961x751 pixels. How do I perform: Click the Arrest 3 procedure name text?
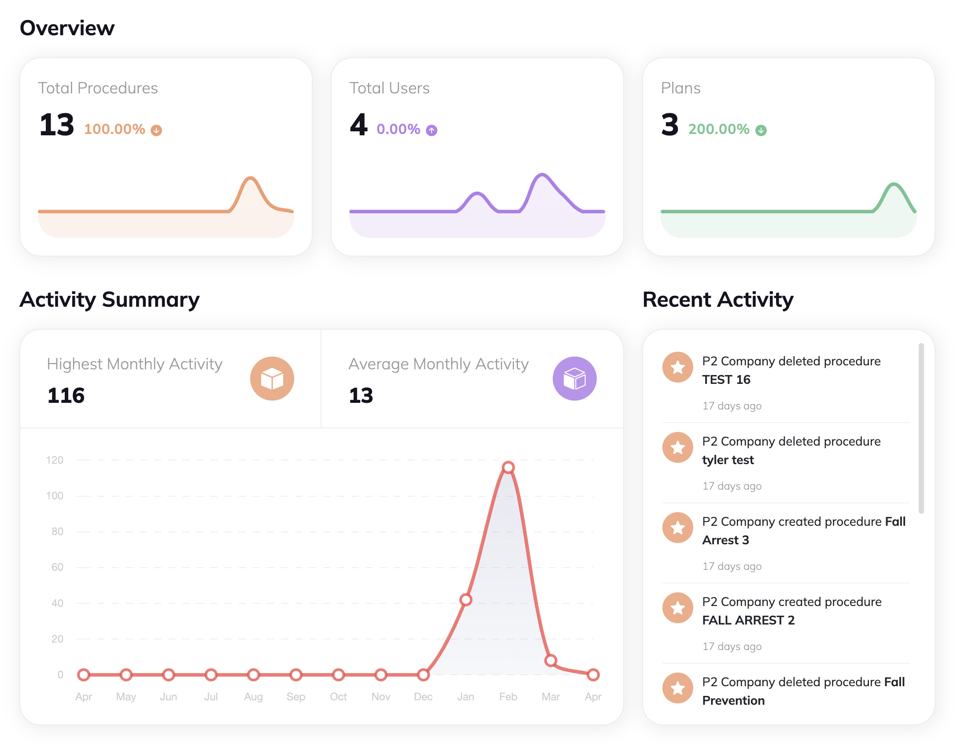click(x=726, y=540)
